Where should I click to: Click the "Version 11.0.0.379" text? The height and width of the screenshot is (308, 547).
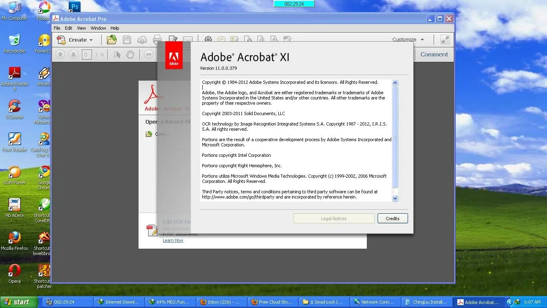click(218, 68)
